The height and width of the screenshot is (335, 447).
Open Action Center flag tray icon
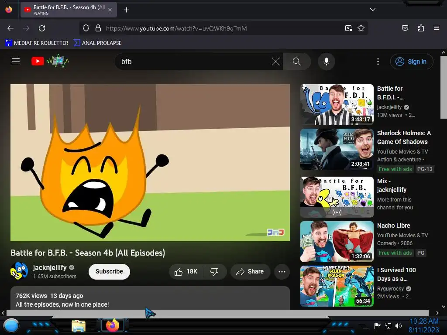377,325
